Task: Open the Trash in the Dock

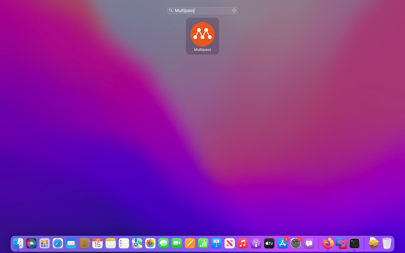Action: (387, 243)
